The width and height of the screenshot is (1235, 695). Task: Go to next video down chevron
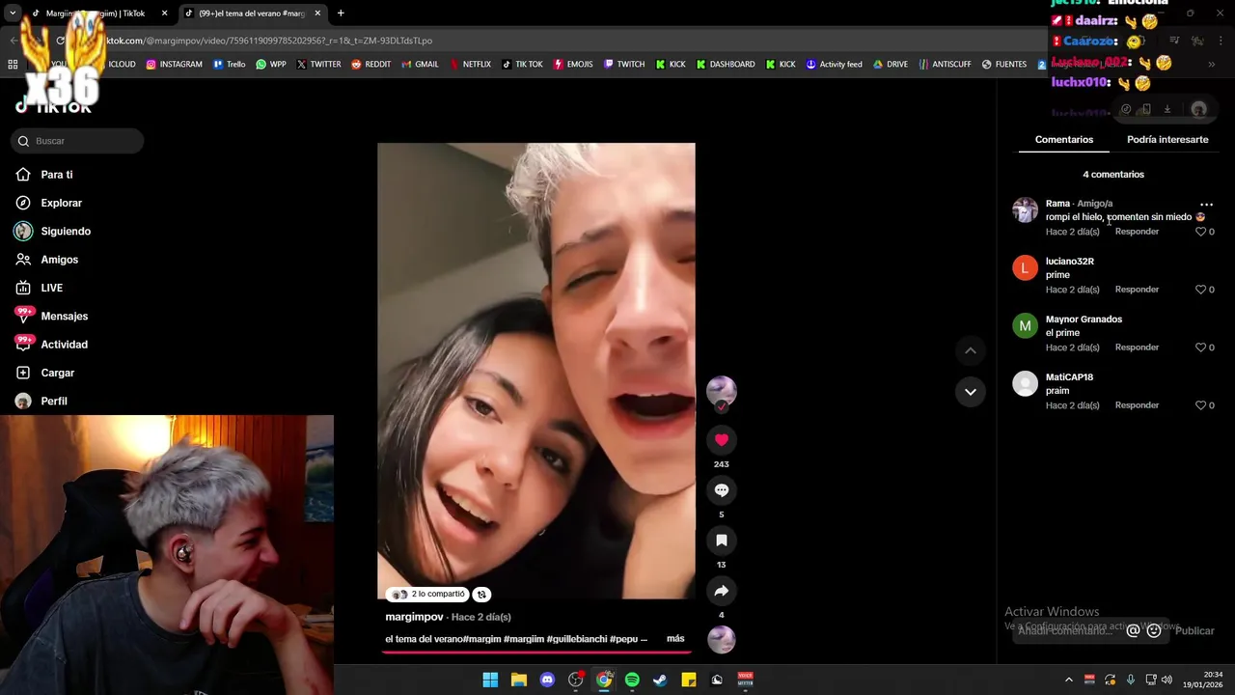970,392
